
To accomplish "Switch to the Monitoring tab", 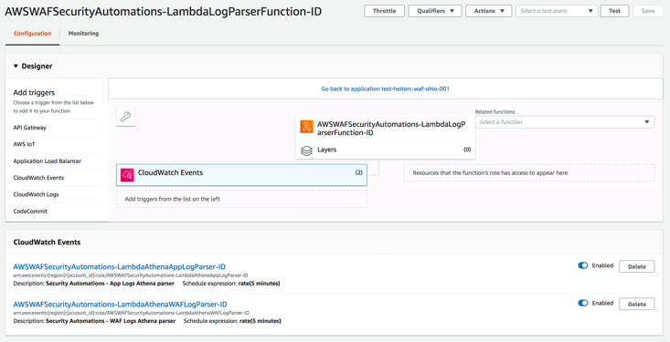I will tap(83, 33).
